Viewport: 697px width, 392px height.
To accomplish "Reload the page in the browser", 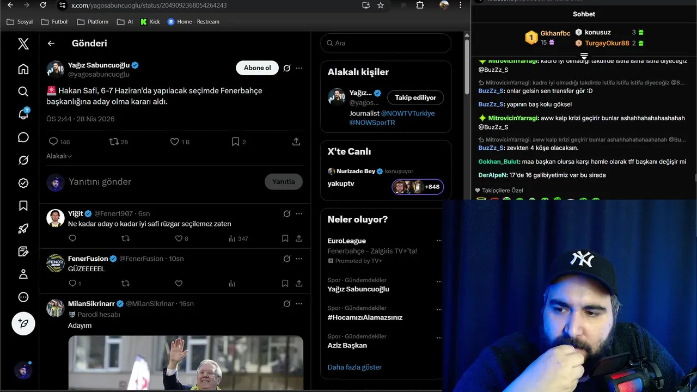I will [x=43, y=5].
